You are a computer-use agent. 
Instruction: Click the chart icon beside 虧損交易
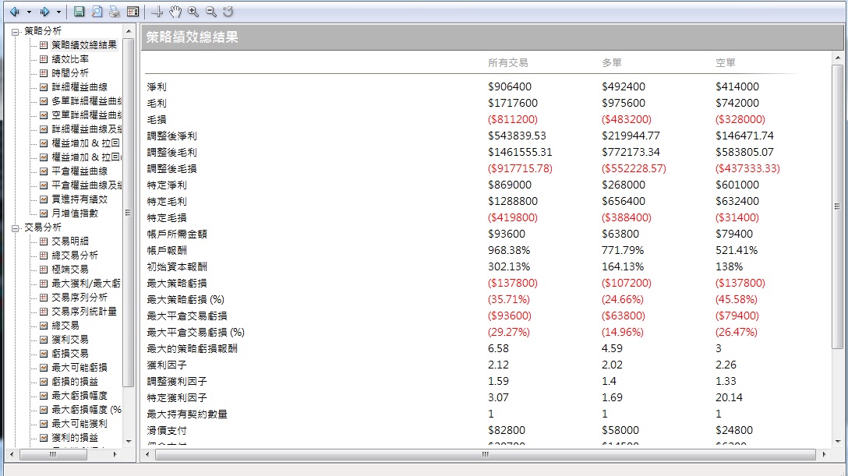(44, 354)
